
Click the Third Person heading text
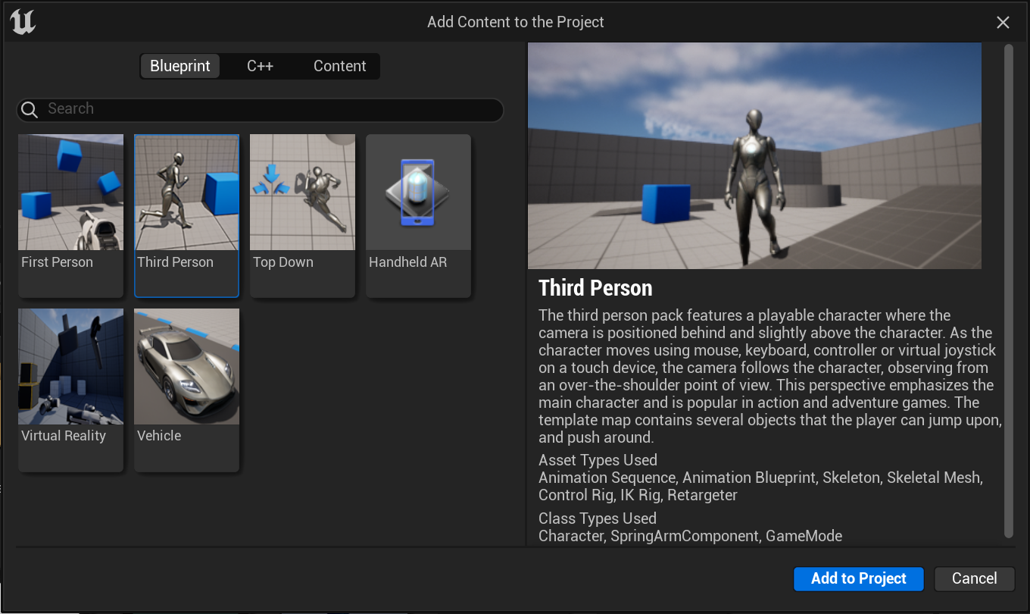pos(595,288)
